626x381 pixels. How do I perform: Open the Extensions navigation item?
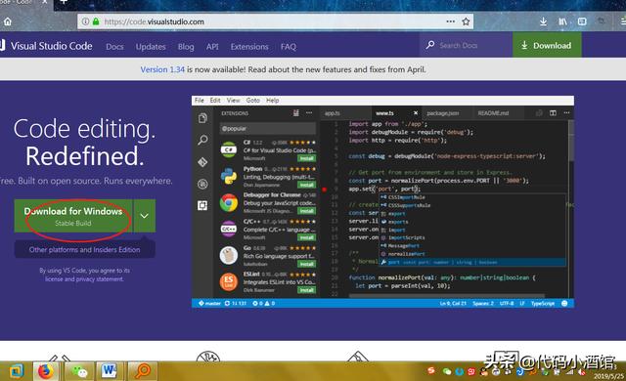(x=249, y=47)
